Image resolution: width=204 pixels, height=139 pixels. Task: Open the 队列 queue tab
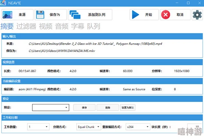pyautogui.click(x=93, y=26)
